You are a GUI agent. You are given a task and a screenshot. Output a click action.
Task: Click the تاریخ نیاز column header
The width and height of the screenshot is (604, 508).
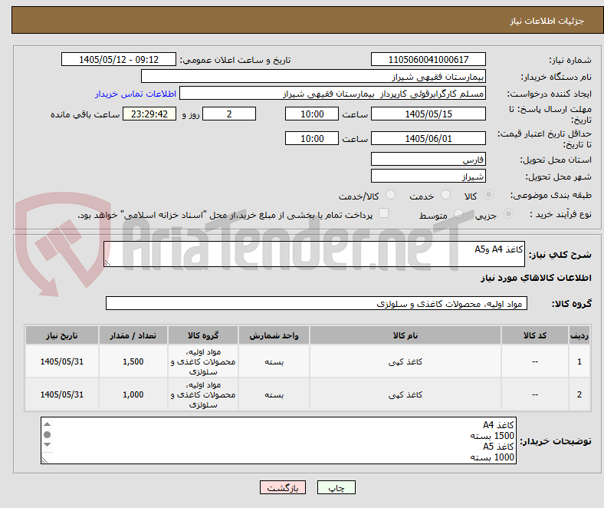pyautogui.click(x=61, y=335)
